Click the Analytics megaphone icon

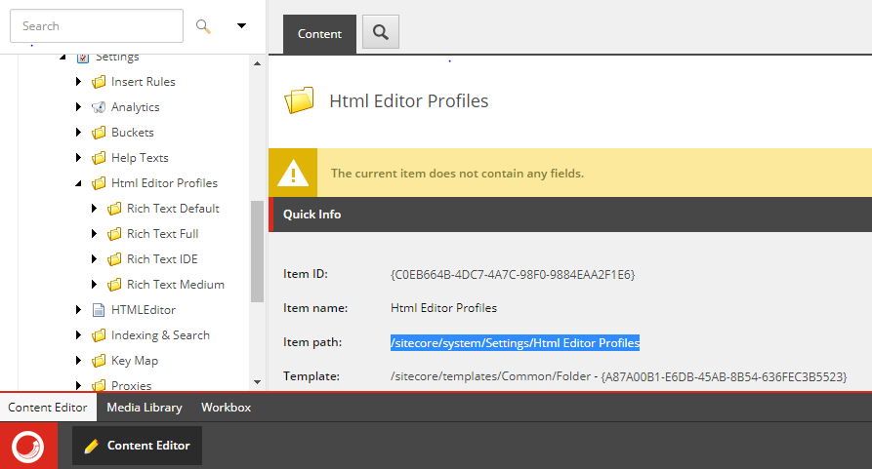tap(99, 107)
